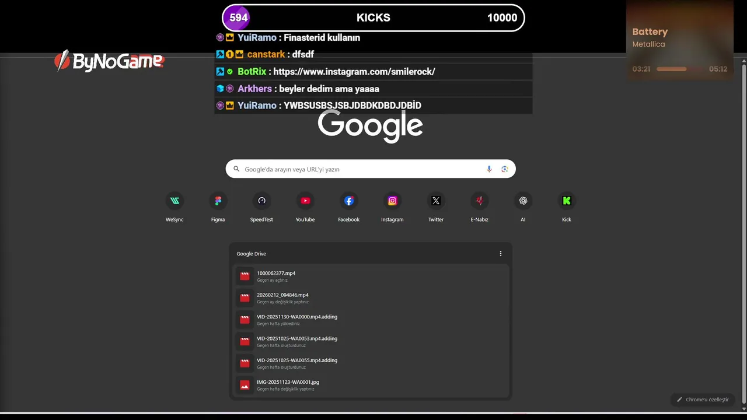
Task: Click video icon beside VID-20251025-WA0055.mp4.adding
Action: coord(245,363)
